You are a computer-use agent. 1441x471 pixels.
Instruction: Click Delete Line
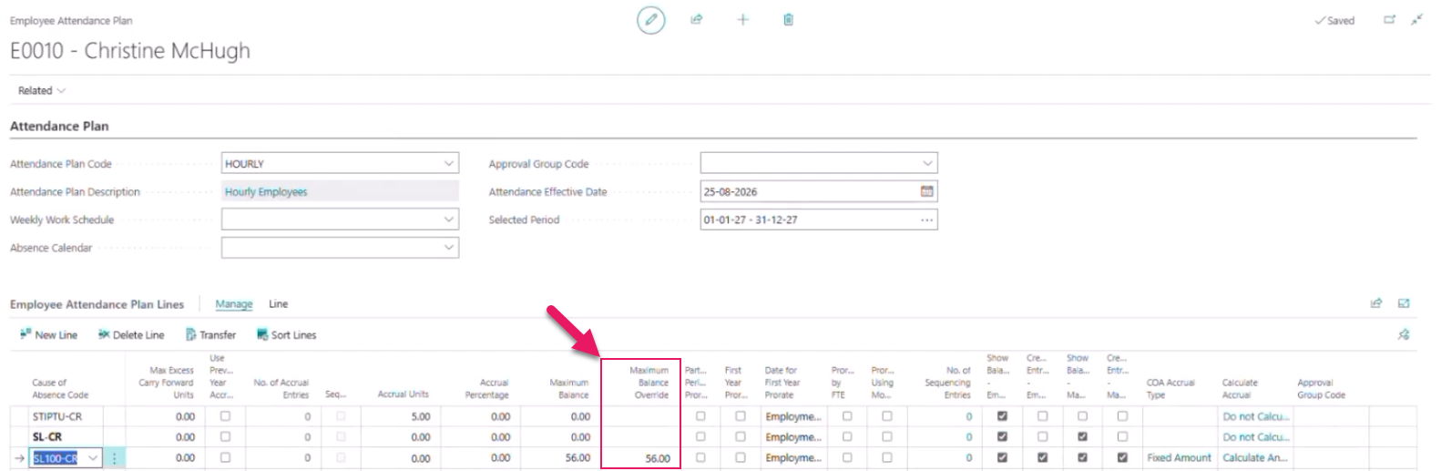coord(131,335)
